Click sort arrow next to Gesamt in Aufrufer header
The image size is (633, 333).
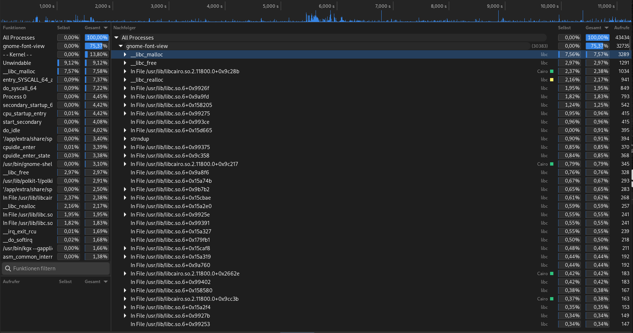coord(106,282)
